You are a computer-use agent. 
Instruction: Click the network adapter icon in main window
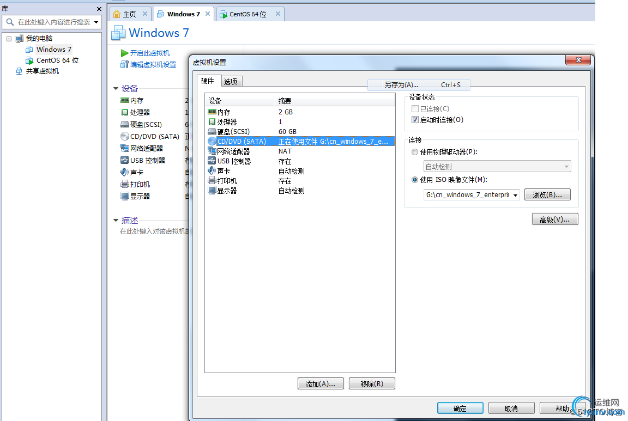(124, 148)
